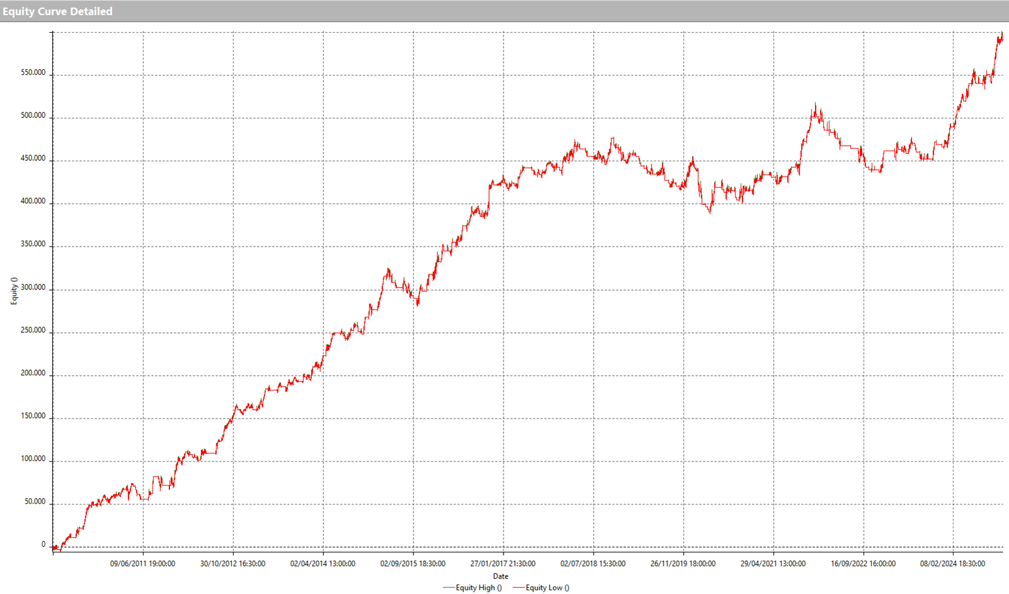Click the equity curve's starting point near zero

coord(54,546)
